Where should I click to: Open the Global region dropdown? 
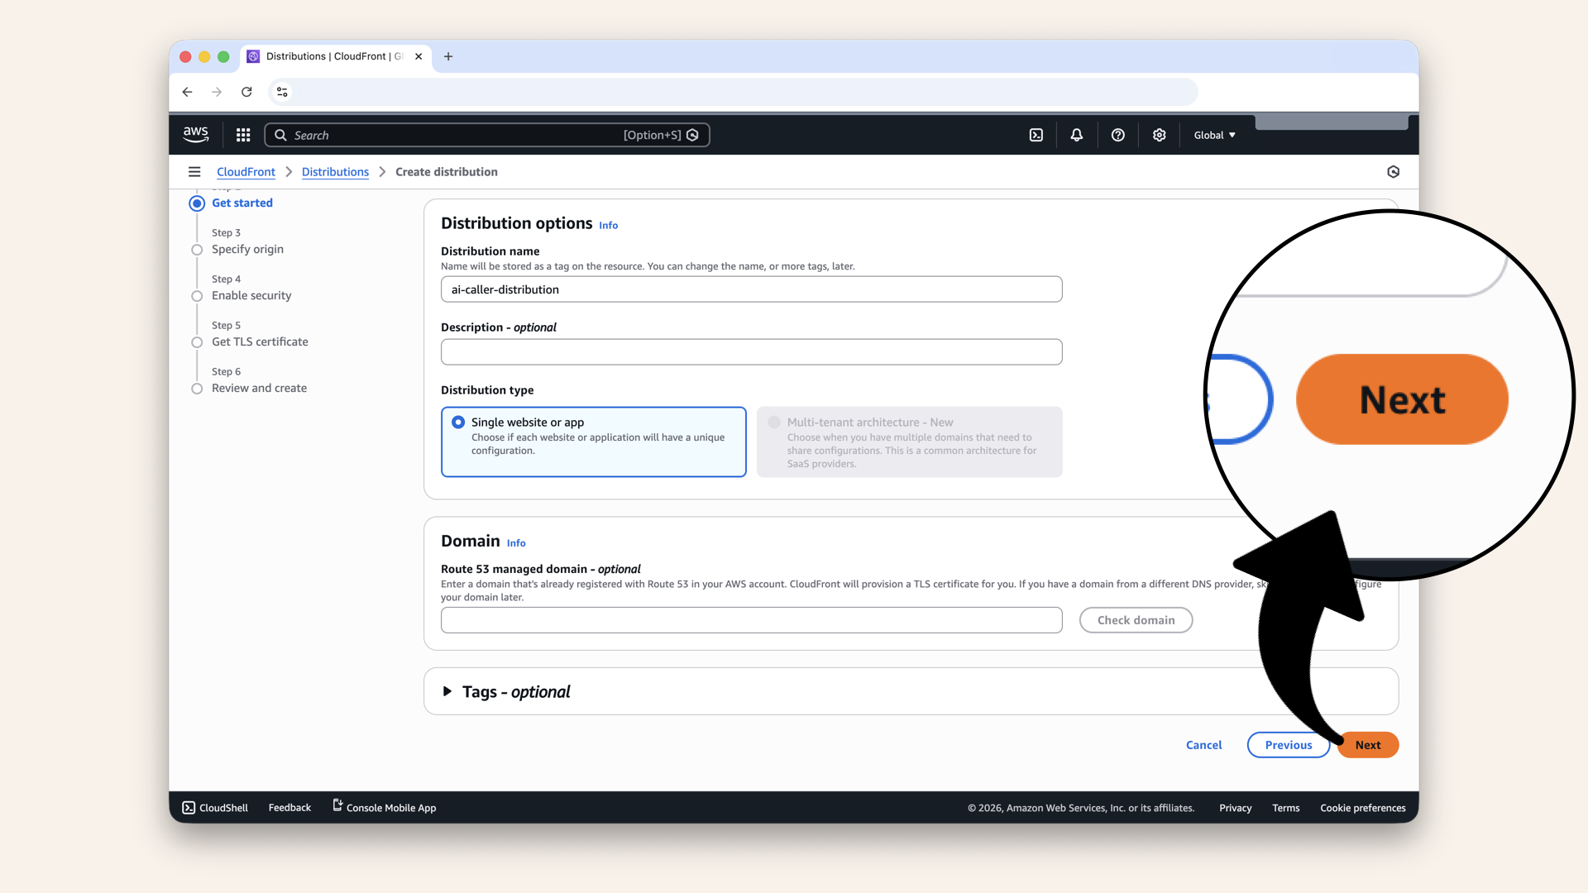1214,135
